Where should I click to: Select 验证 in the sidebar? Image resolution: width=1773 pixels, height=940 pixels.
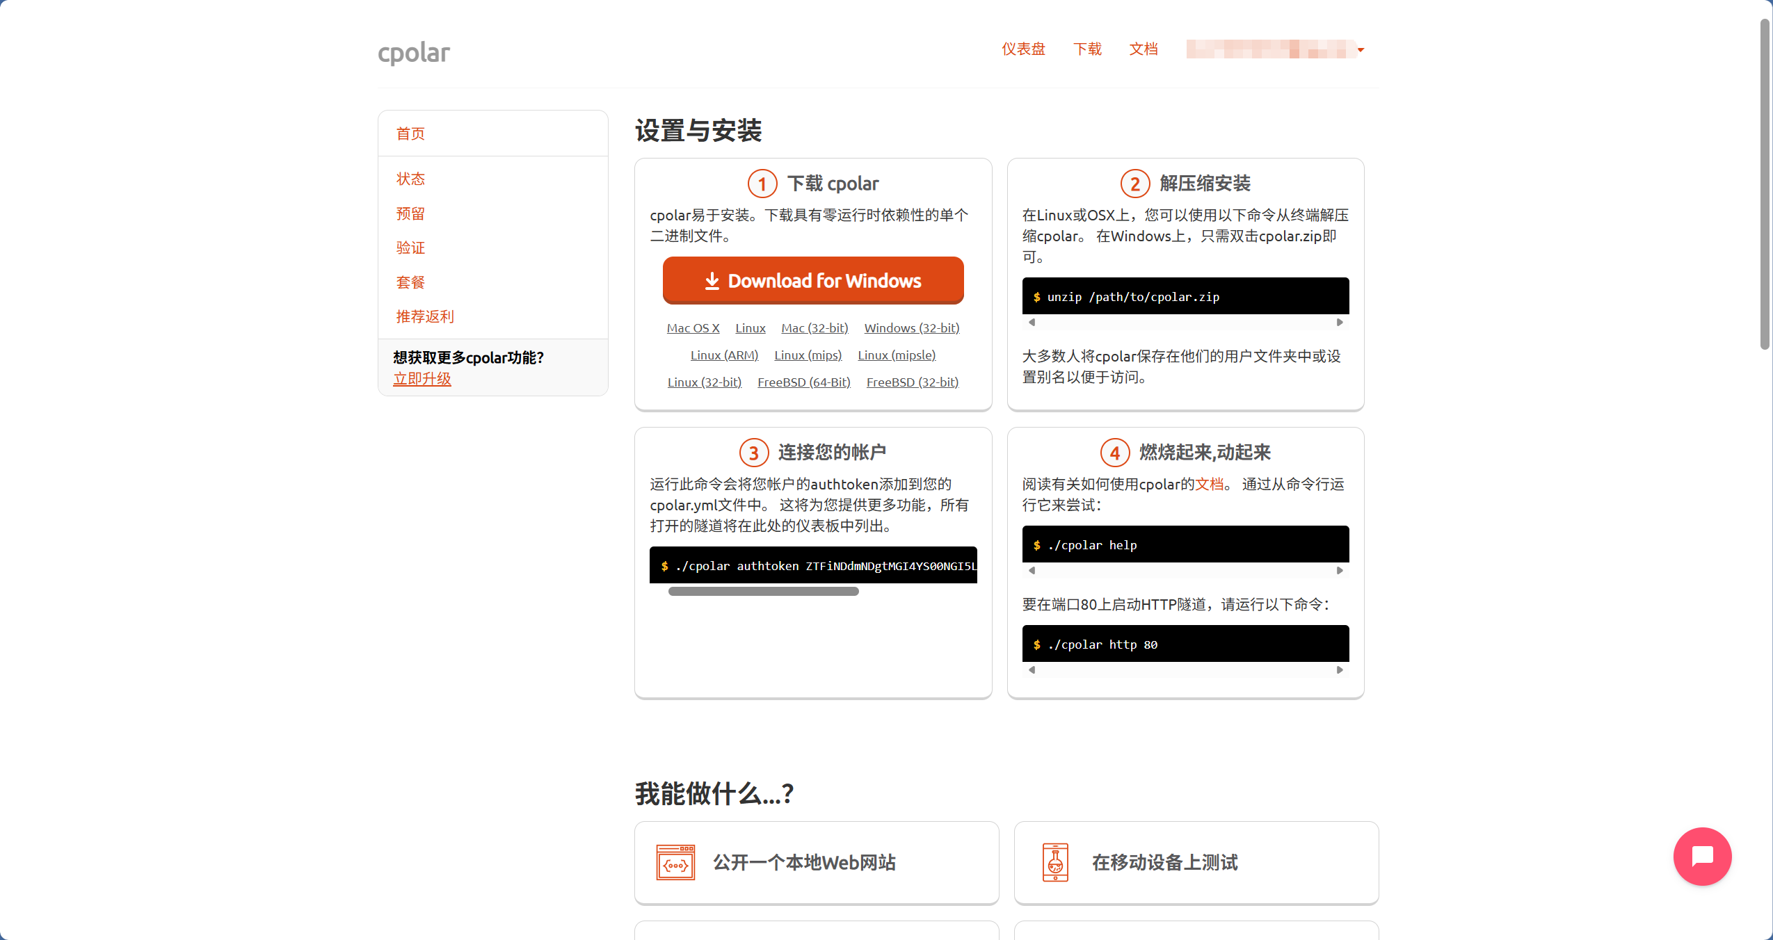(410, 248)
